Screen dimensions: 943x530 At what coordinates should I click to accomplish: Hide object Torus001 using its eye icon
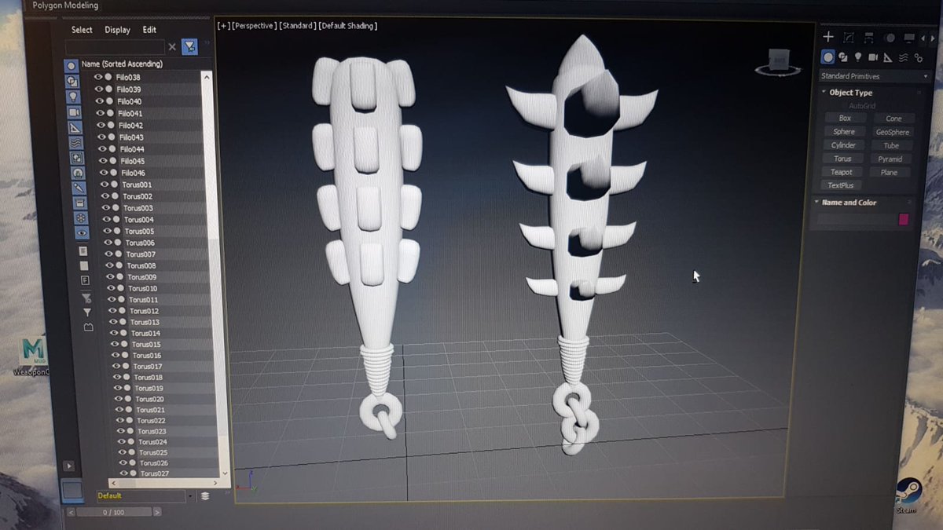(x=105, y=184)
